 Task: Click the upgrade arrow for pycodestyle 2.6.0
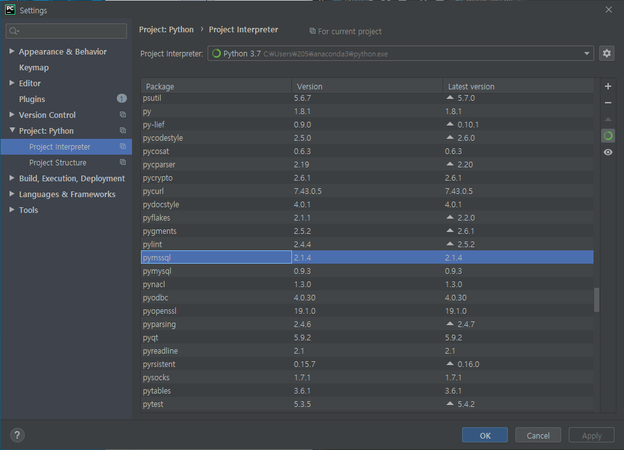450,137
